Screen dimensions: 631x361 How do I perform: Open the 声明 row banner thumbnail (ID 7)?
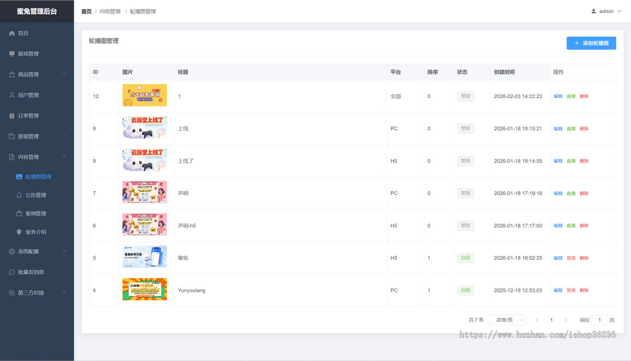point(145,192)
